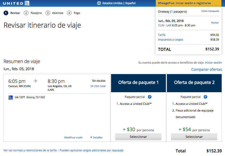This screenshot has height=156, width=225.
Task: Open Ver las normas y restricciones de la tarifa
Action: pos(30,150)
